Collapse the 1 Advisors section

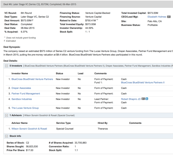(6, 115)
